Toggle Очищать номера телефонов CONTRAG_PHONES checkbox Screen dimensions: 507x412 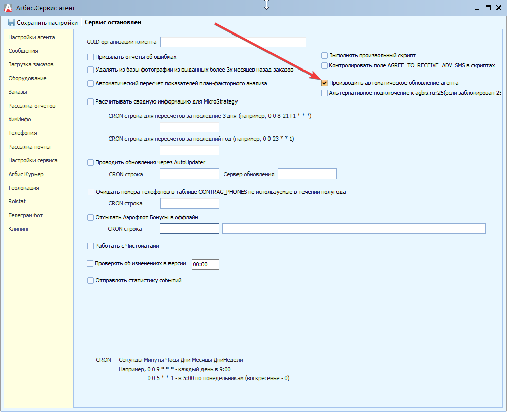(91, 192)
